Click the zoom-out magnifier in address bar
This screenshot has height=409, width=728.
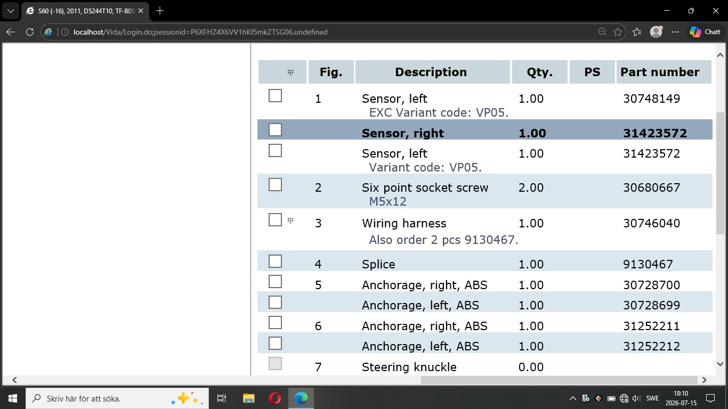click(602, 32)
